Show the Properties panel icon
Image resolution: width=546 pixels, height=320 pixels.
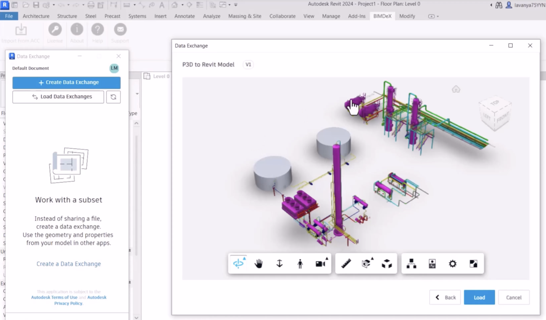click(432, 263)
